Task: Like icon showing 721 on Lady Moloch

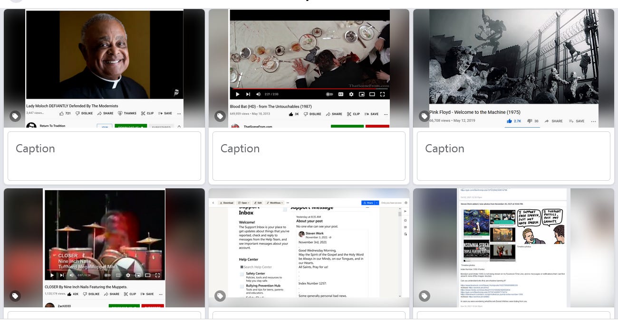Action: click(x=65, y=113)
